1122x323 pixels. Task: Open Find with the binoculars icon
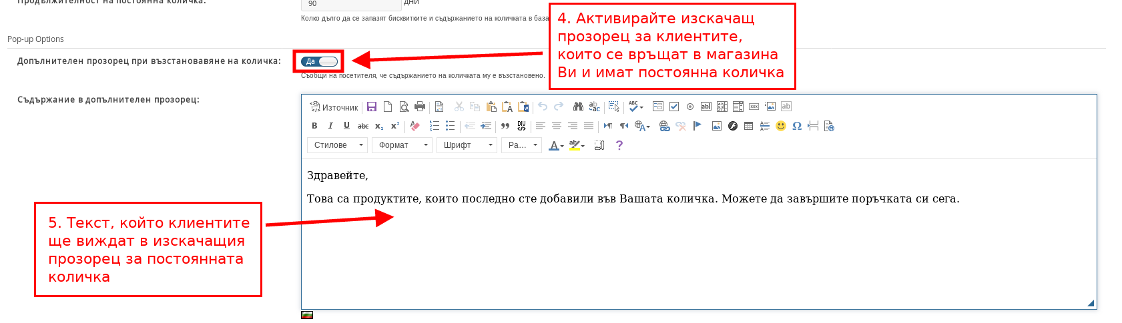[x=578, y=107]
